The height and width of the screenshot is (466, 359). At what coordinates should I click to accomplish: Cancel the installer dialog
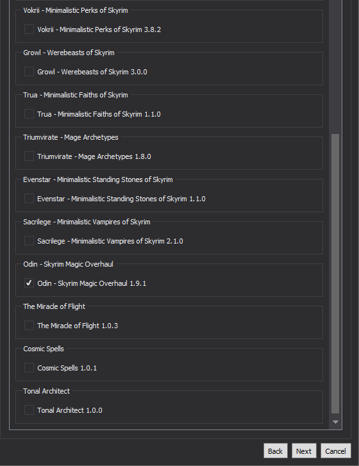(335, 451)
